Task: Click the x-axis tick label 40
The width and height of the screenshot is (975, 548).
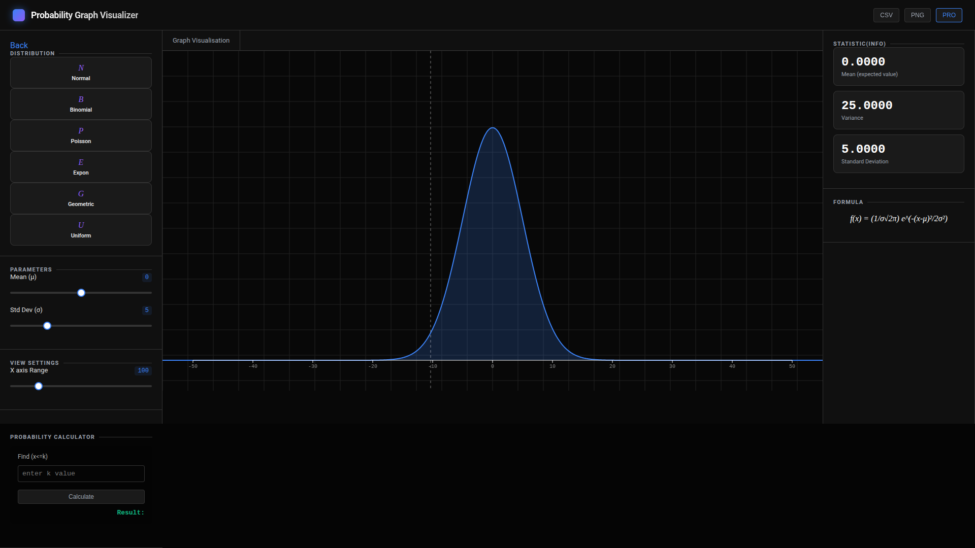Action: [732, 366]
